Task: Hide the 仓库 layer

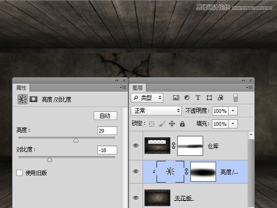Action: (x=136, y=146)
